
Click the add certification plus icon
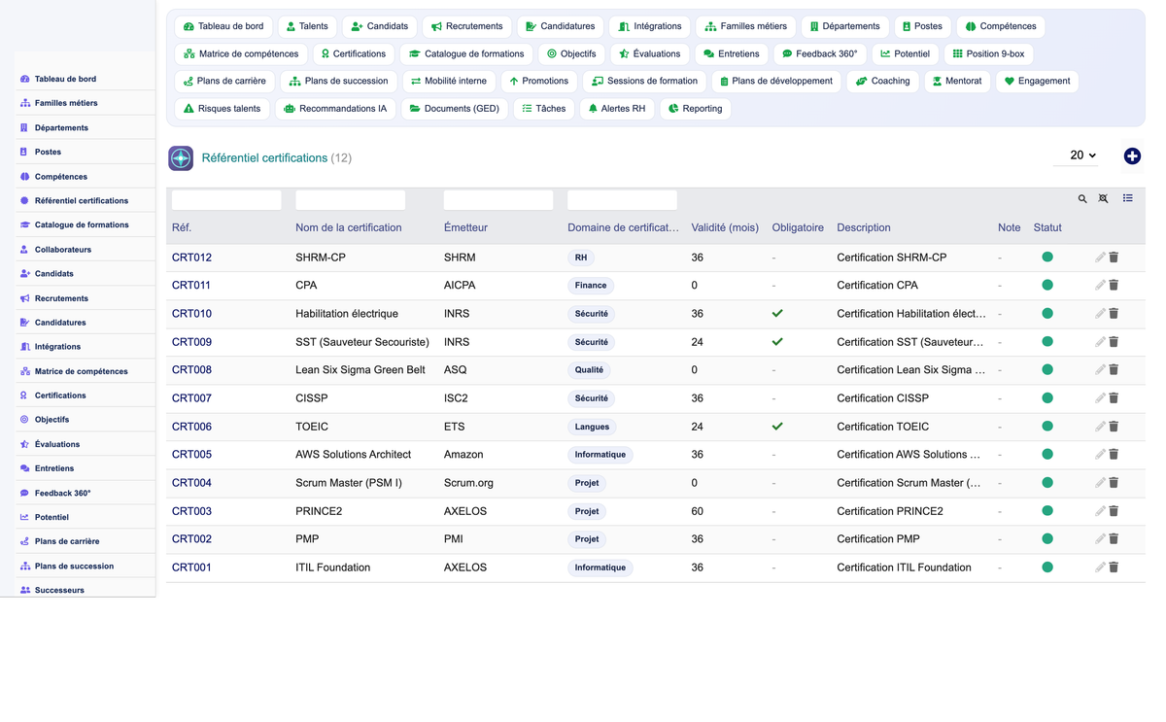pos(1132,156)
